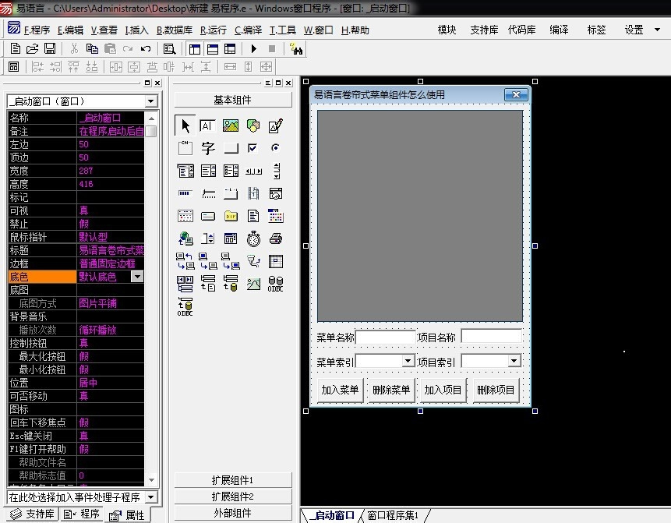The height and width of the screenshot is (523, 671).
Task: Switch to the 窗口程序集1 tab
Action: point(393,515)
